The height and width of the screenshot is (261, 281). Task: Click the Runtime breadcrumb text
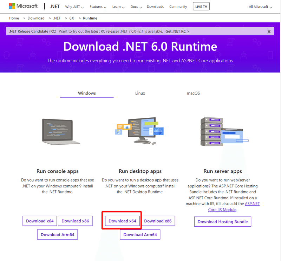[90, 18]
